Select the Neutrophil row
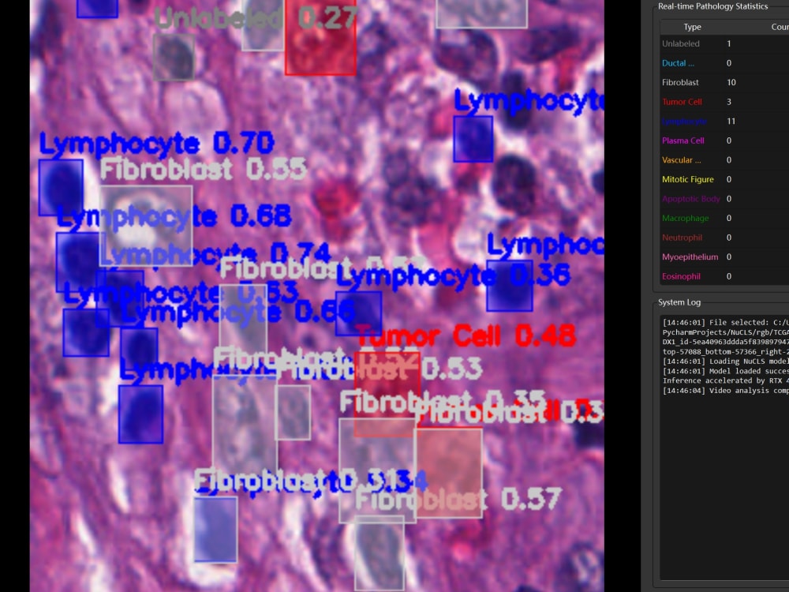The image size is (789, 592). coord(724,238)
